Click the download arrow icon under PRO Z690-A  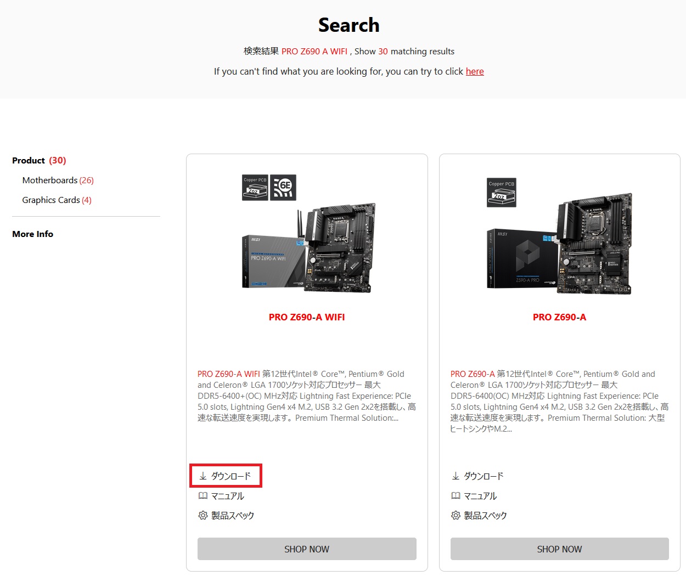(x=456, y=476)
